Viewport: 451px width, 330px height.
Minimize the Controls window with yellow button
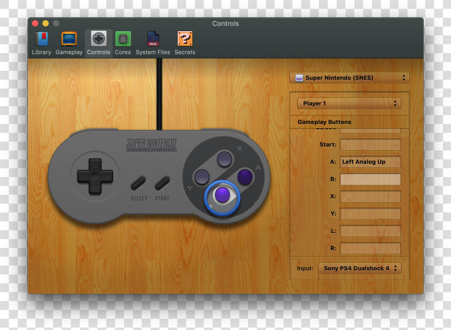46,23
